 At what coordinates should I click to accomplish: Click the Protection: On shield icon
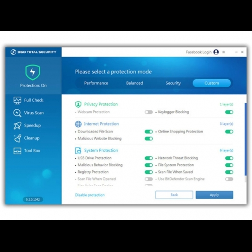[x=33, y=73]
